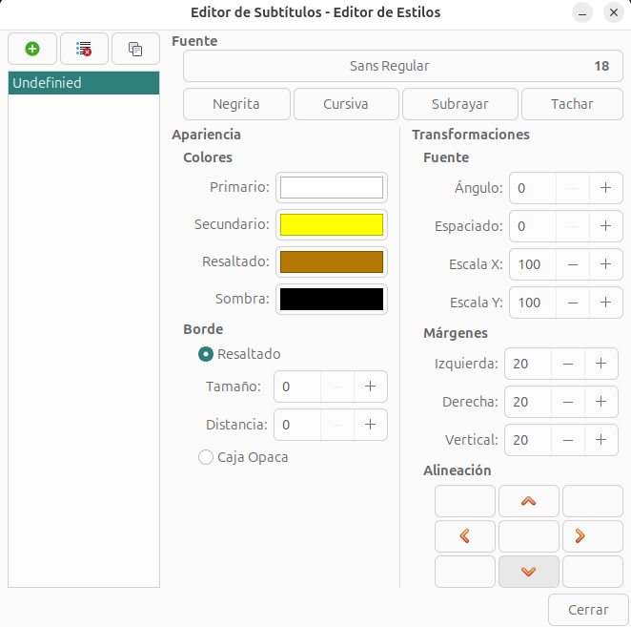This screenshot has width=631, height=627.
Task: Increase the Espaciado value
Action: (605, 226)
